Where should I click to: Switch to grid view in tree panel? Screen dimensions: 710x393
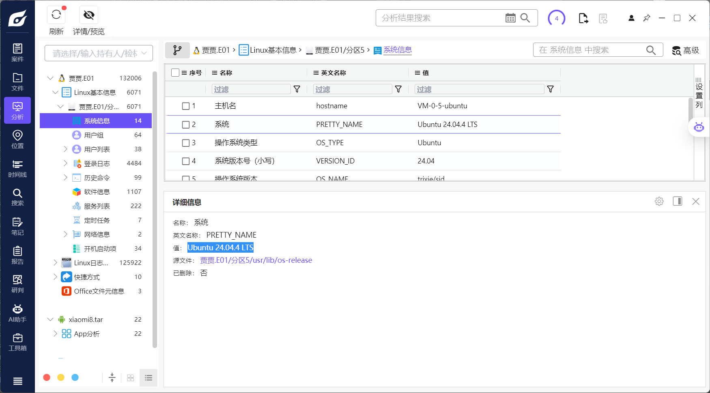click(x=131, y=378)
